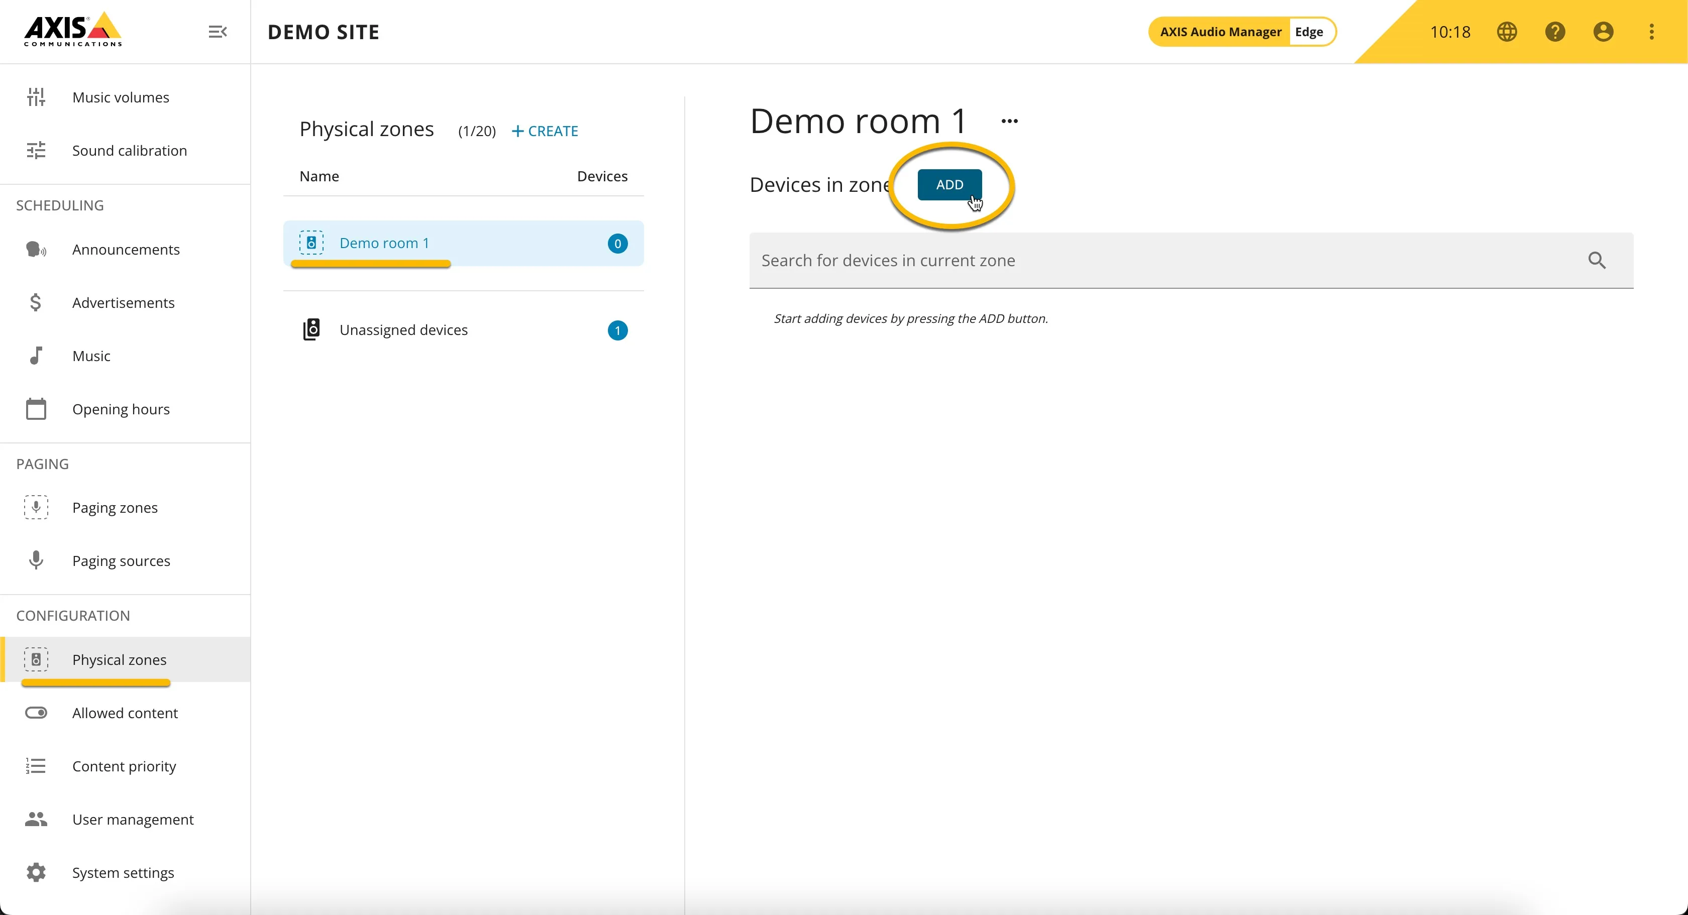
Task: Click the Devices column header
Action: tap(602, 176)
